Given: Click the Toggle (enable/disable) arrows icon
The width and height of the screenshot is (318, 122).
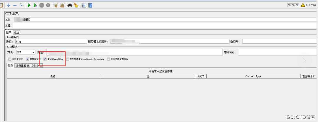Looking at the screenshot, I should [21, 5].
